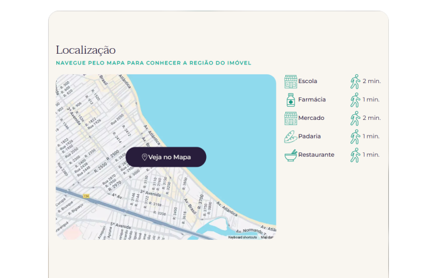
Task: Click the pharmacy medicine bottle icon
Action: [290, 100]
